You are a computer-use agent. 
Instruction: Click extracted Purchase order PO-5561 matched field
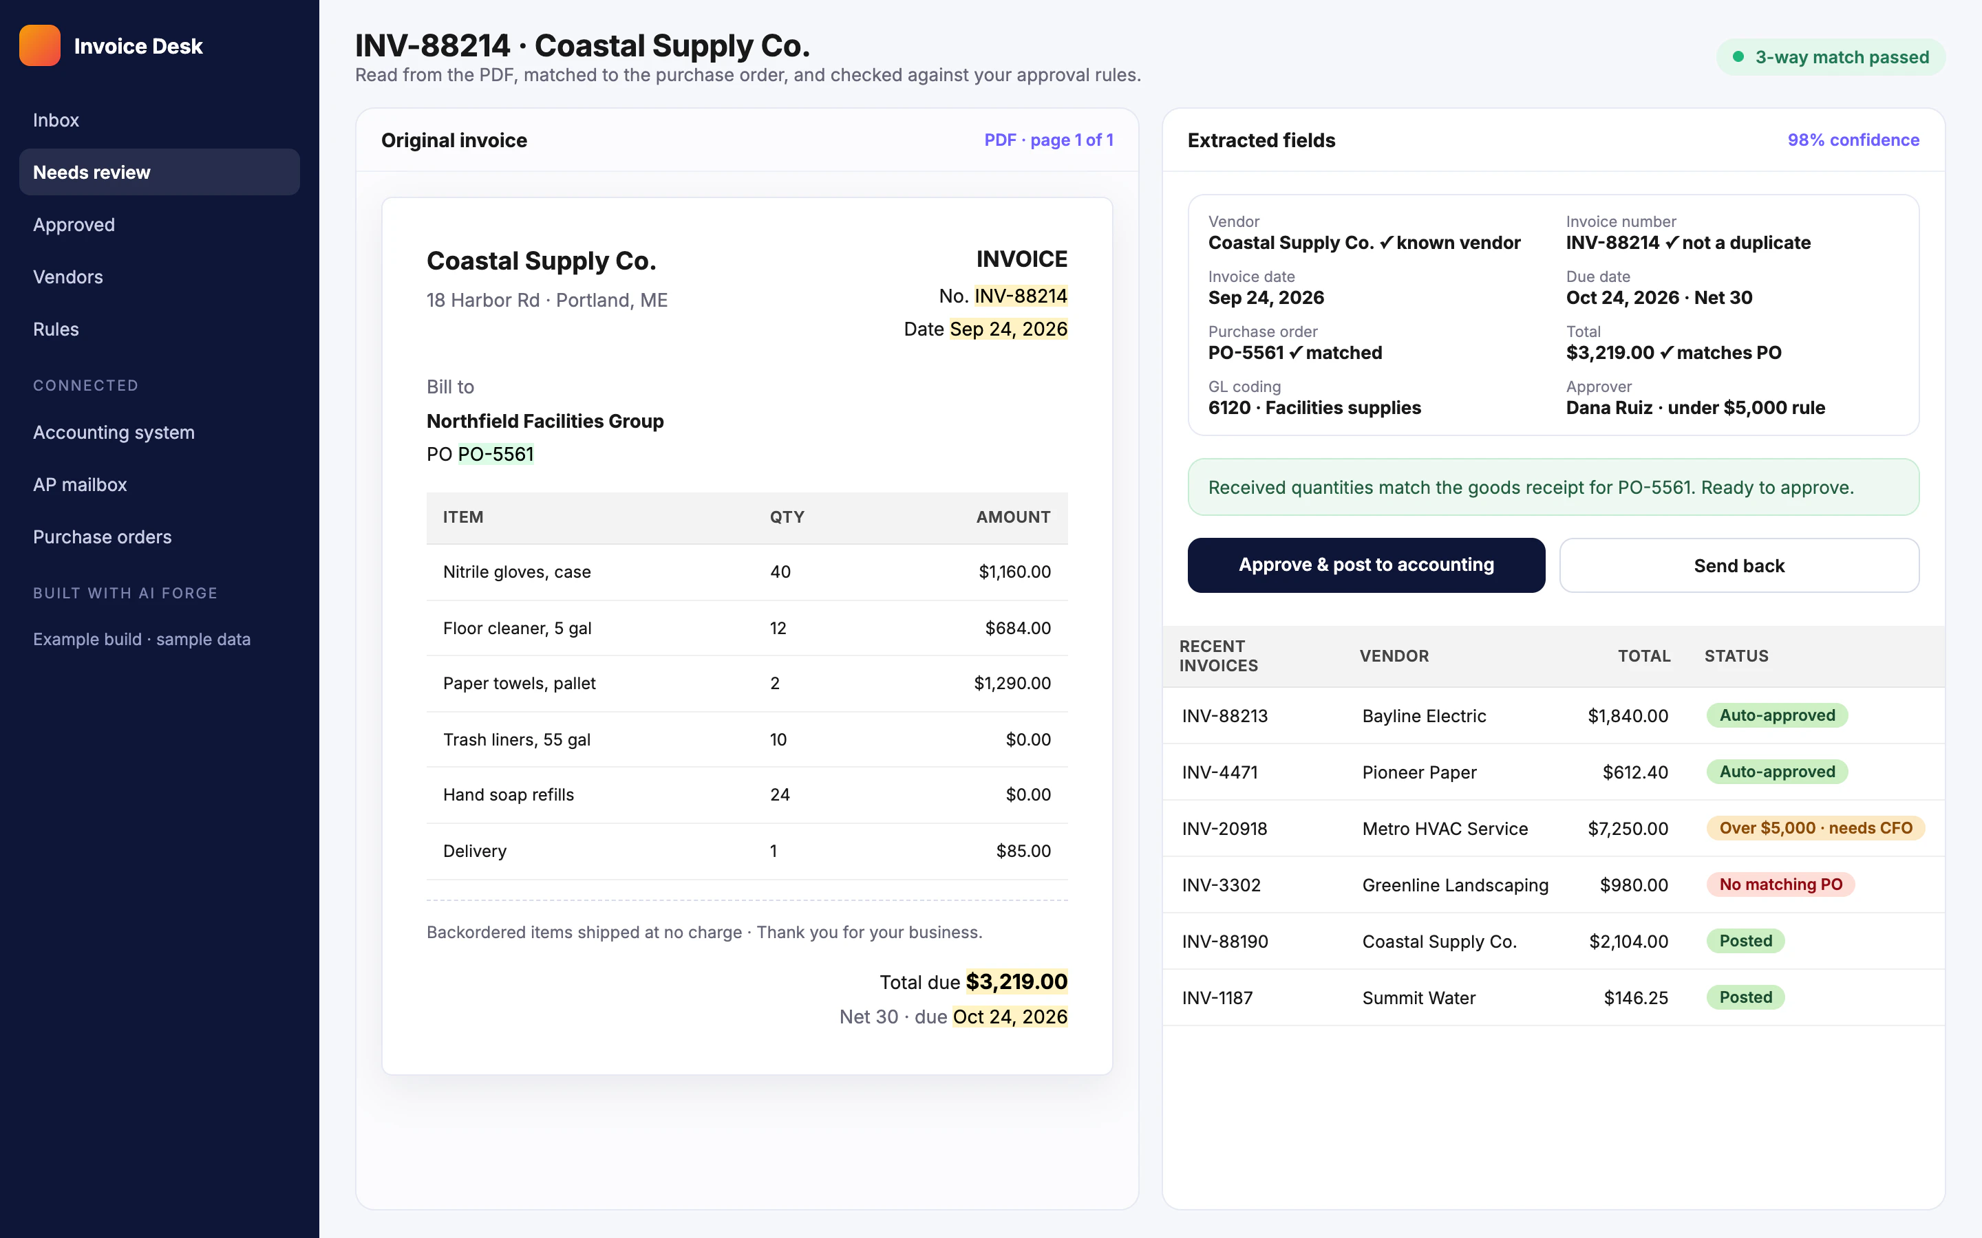[1295, 343]
